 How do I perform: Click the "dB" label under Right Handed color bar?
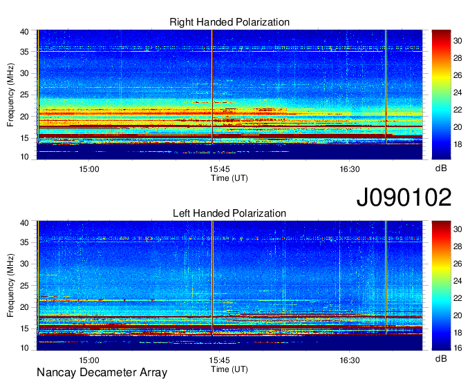click(x=441, y=168)
